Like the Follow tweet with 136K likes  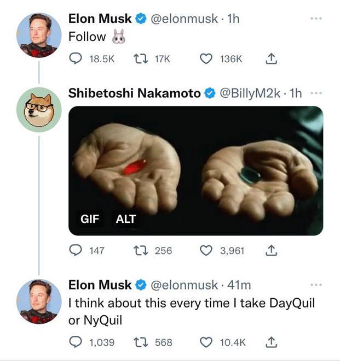coord(206,58)
